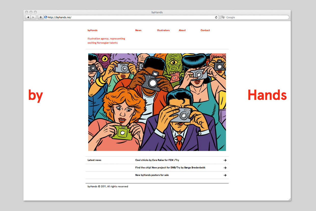The height and width of the screenshot is (211, 316).
Task: Open 'Cool chicks by Esra Røise' news item
Action: click(157, 160)
